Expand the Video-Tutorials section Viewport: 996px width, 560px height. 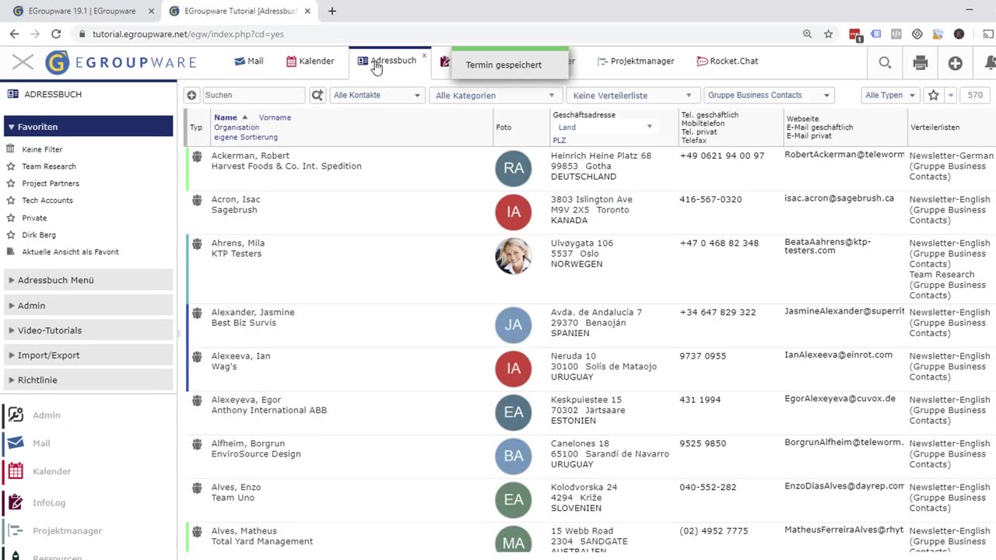click(88, 331)
